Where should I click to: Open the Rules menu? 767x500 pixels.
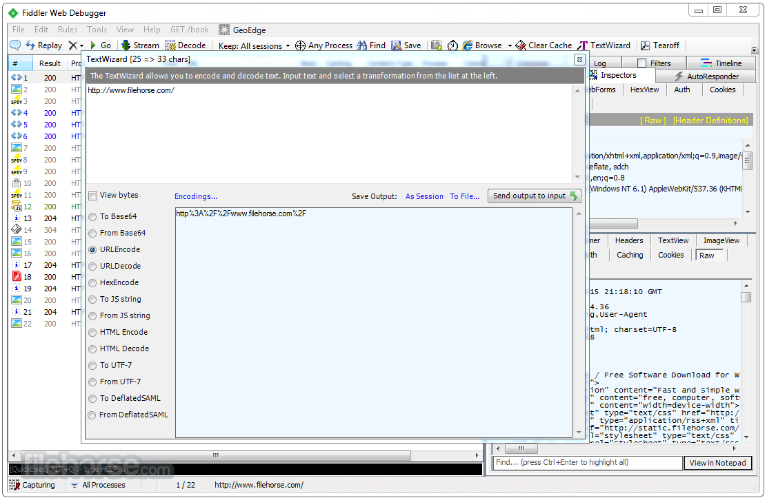(68, 30)
